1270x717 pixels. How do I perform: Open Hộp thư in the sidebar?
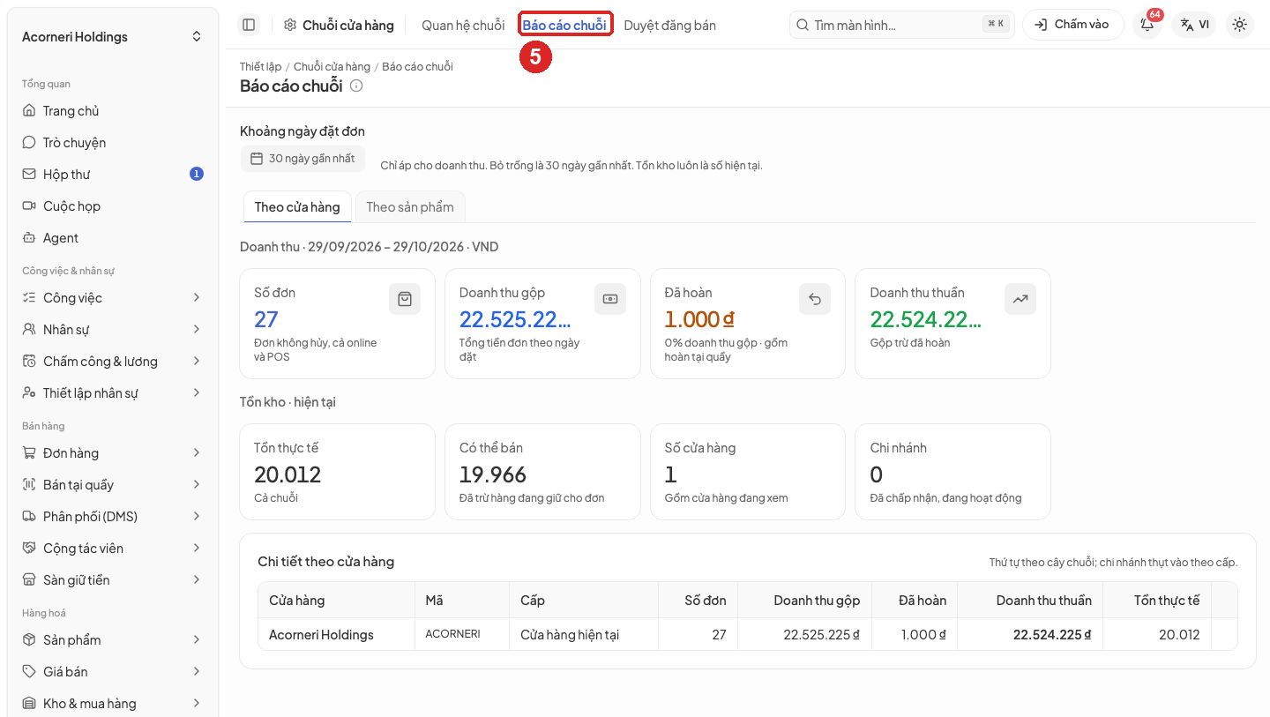pyautogui.click(x=113, y=175)
